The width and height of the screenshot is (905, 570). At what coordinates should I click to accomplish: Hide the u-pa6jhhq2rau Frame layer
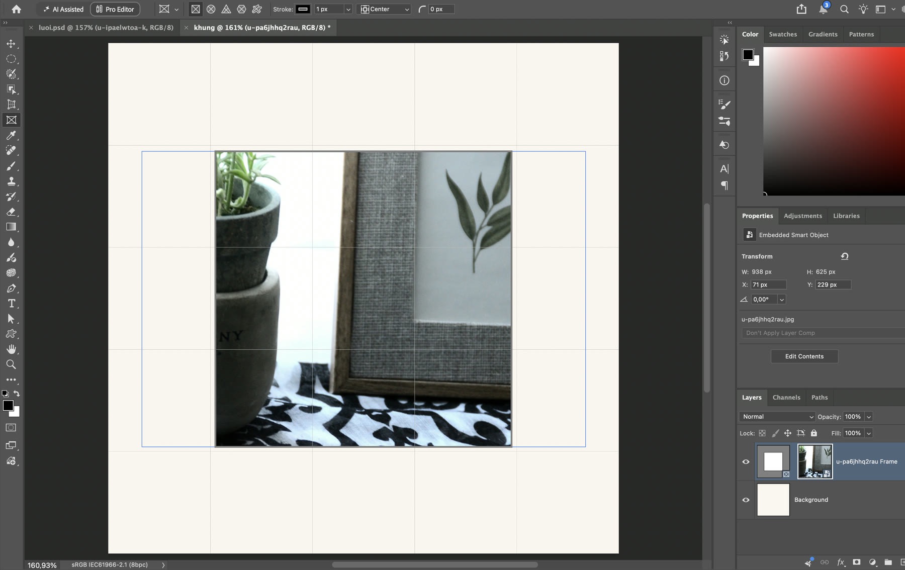click(x=746, y=461)
